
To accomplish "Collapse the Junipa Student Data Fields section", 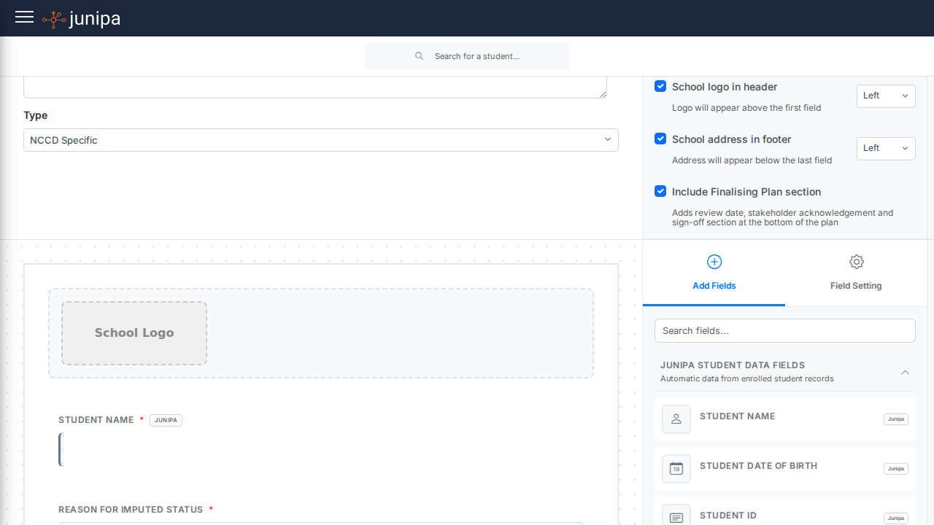I will (905, 372).
